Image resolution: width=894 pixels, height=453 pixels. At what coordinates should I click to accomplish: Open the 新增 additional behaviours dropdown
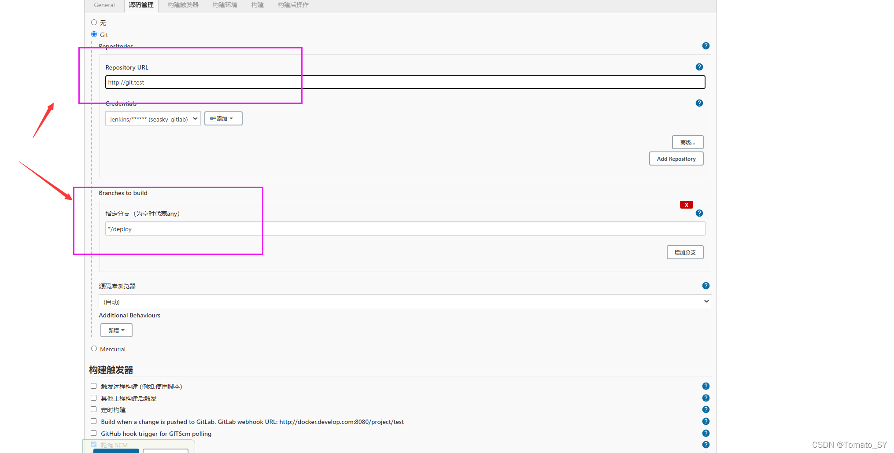(116, 330)
